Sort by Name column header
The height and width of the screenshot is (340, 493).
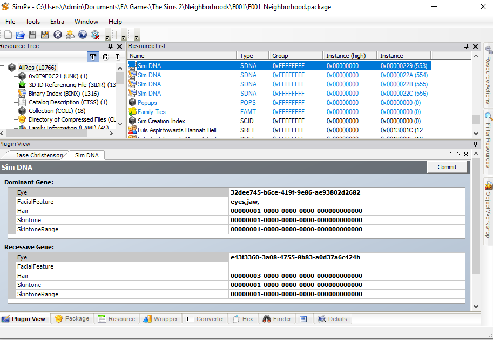pos(182,56)
